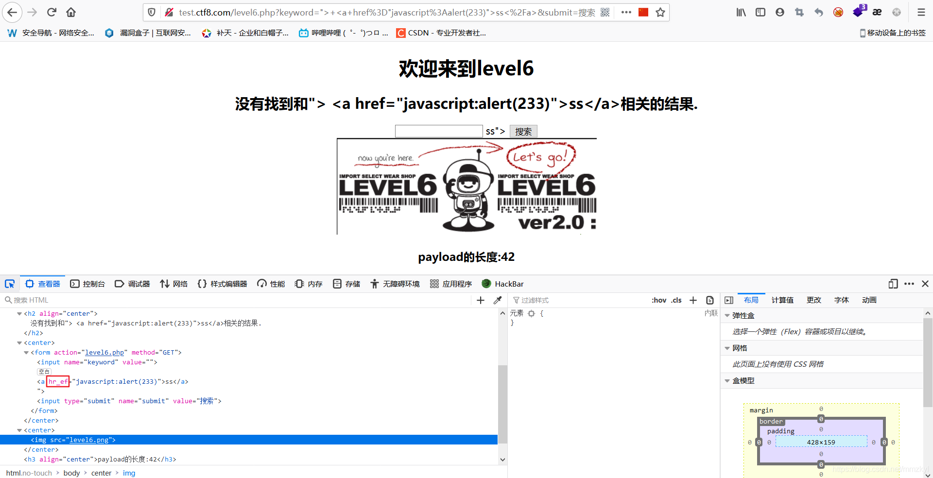Click the injected ss link on page
Image resolution: width=933 pixels, height=478 pixels.
pyautogui.click(x=490, y=131)
